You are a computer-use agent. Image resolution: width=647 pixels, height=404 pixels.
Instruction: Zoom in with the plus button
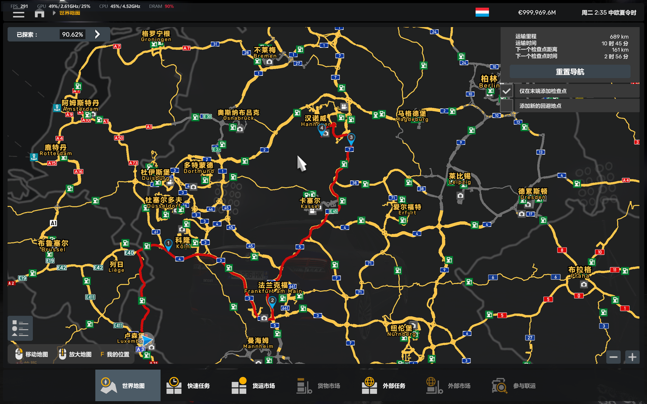pyautogui.click(x=632, y=357)
